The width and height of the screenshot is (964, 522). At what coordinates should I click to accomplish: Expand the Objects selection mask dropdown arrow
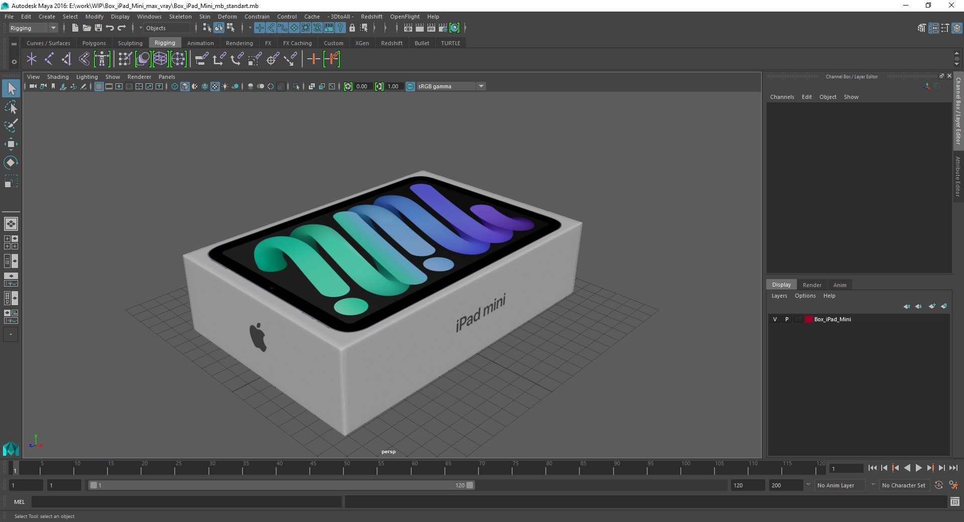click(x=141, y=28)
